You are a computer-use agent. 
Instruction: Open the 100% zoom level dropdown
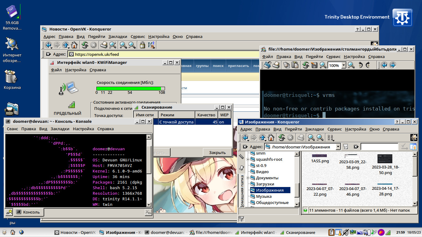[344, 65]
